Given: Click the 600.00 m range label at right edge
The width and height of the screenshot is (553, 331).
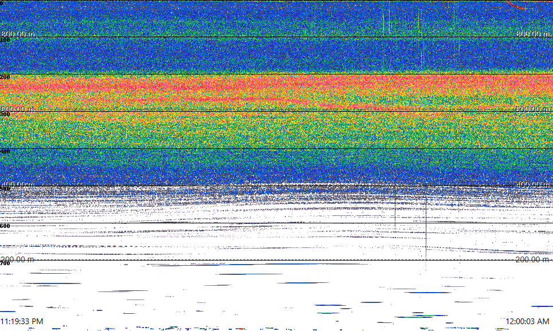Looking at the screenshot, I should tap(532, 109).
